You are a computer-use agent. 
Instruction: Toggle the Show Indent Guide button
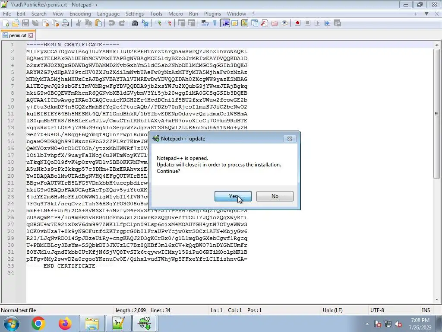point(225,23)
